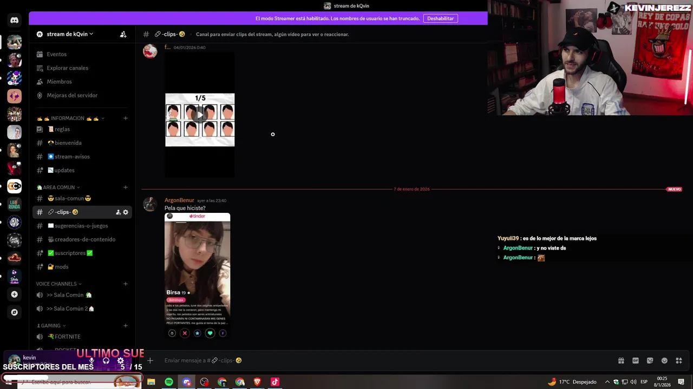Add channel to INFORMACION category
The image size is (693, 389).
pos(126,118)
